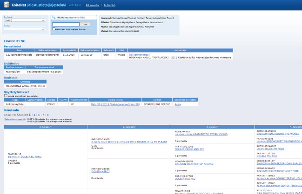Click the 'Rekisterinumero' column header
Image resolution: width=302 pixels, height=194 pixels.
pos(14,67)
